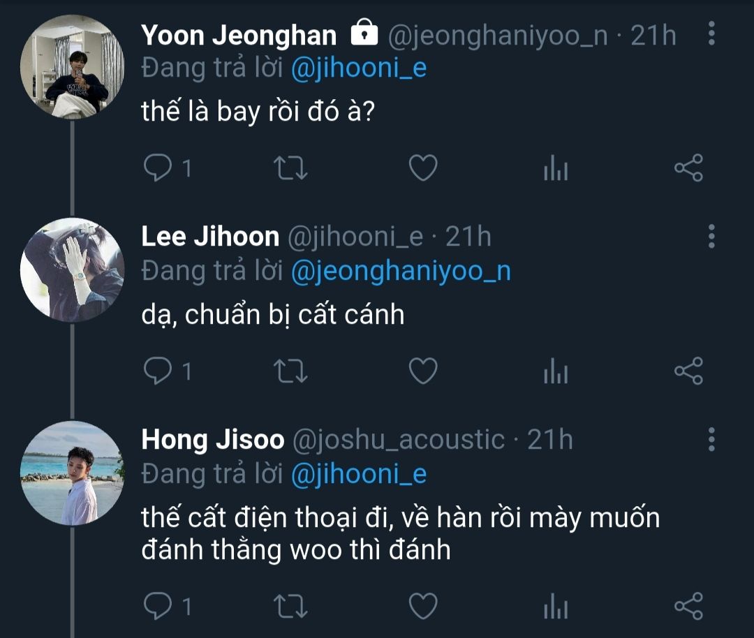The width and height of the screenshot is (754, 638).
Task: Open @jihooni_e mention in Hong Jisoo's reply
Action: (x=358, y=474)
